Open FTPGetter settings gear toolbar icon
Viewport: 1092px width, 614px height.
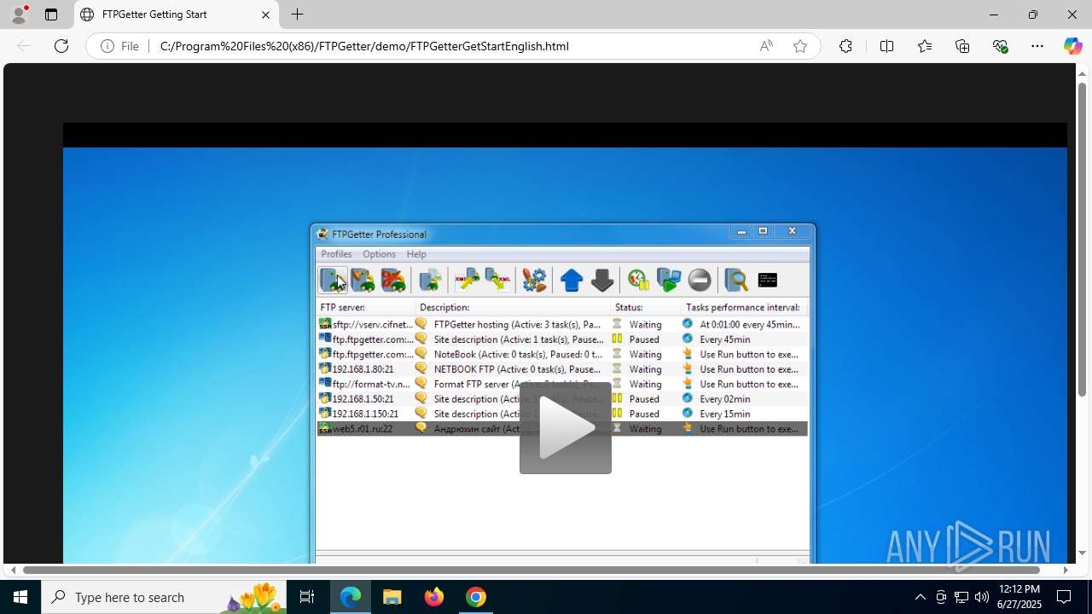point(534,280)
